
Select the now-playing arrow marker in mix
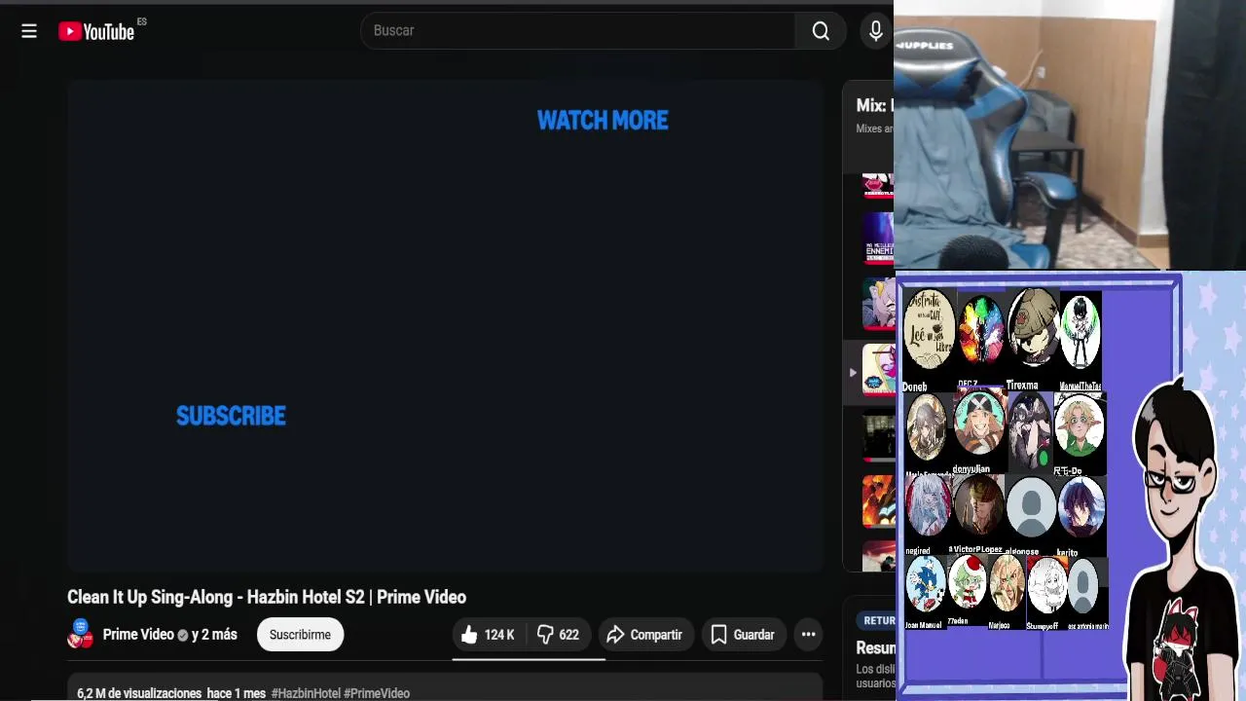853,372
